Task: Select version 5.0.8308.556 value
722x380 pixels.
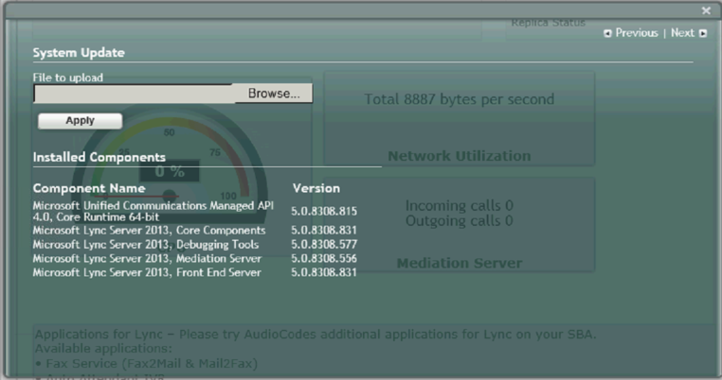Action: coord(324,259)
